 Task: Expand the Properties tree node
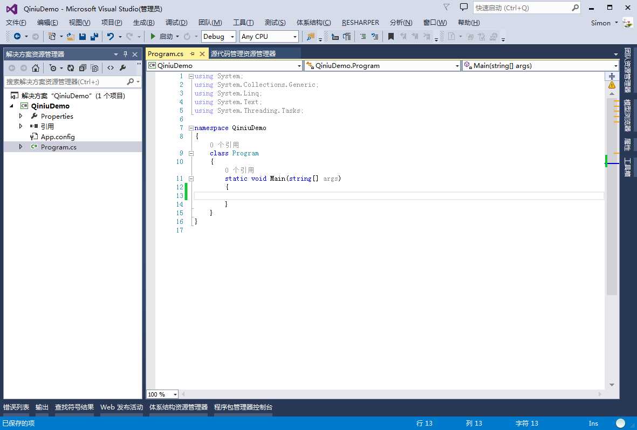[x=20, y=116]
